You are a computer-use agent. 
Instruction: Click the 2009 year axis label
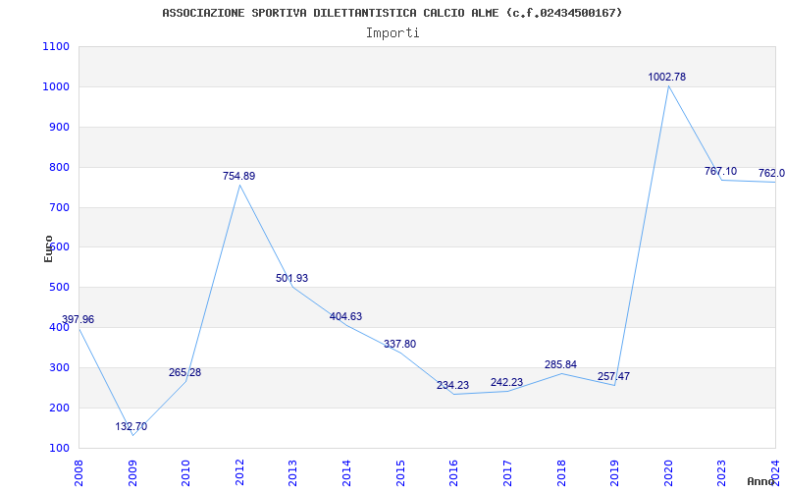pyautogui.click(x=132, y=473)
